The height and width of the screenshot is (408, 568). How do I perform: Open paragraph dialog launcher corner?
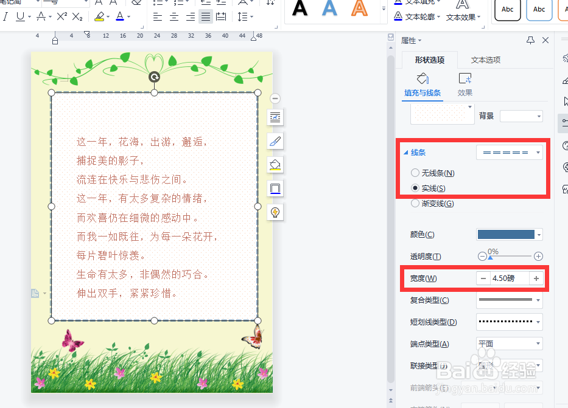click(276, 27)
